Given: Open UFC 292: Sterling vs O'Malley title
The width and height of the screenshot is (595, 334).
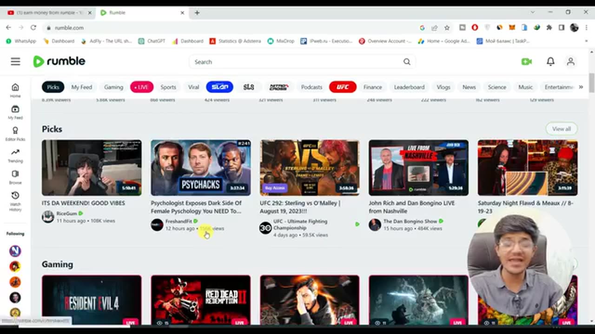Looking at the screenshot, I should (x=300, y=207).
